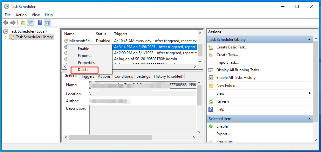
Task: Open the View menu in menu bar
Action: click(x=36, y=15)
